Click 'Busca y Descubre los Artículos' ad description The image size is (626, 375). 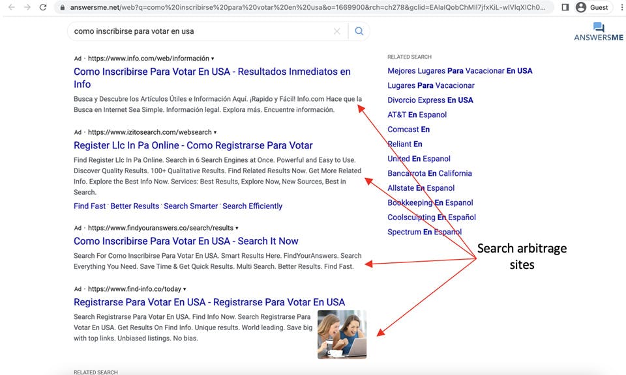(x=218, y=104)
